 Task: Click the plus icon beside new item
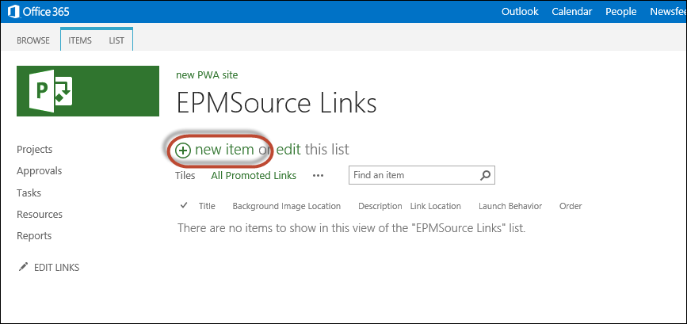point(183,151)
